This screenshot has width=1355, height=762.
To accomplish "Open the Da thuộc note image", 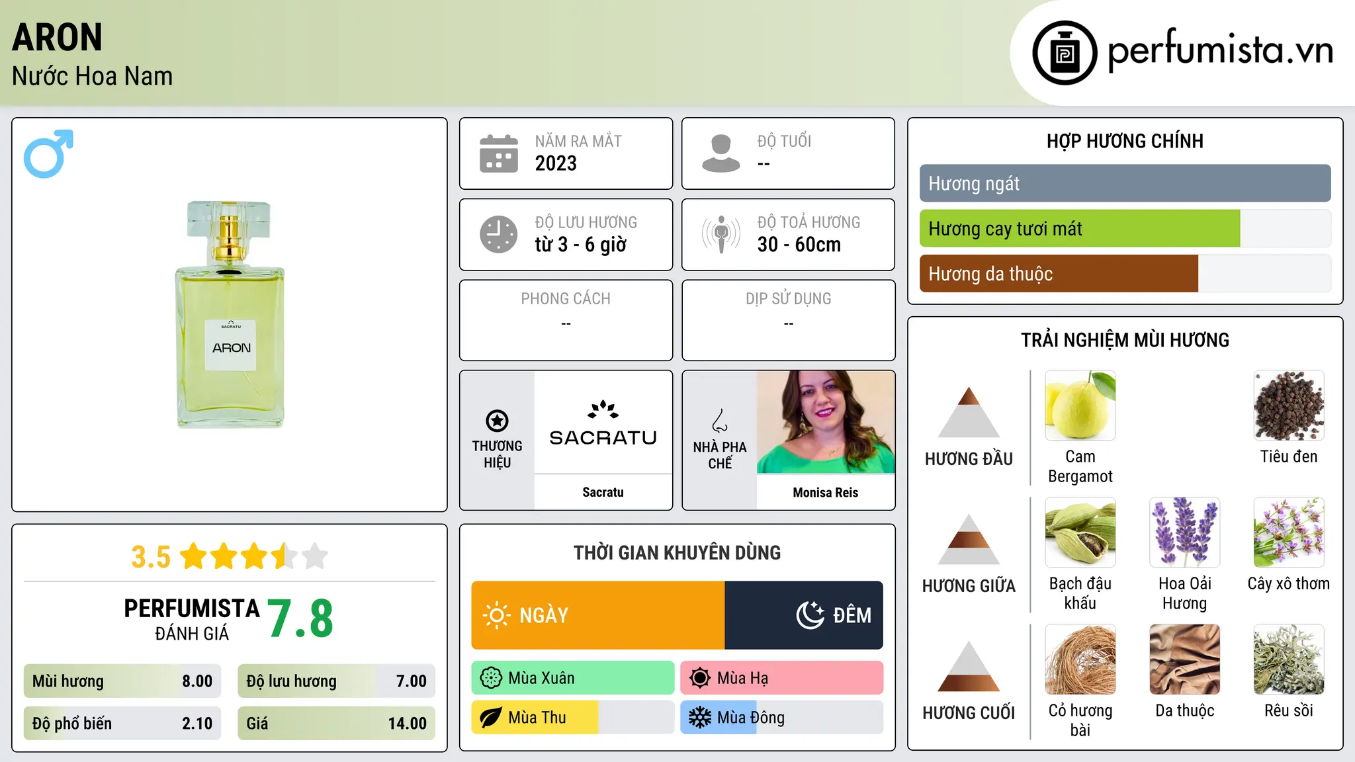I will (x=1185, y=659).
